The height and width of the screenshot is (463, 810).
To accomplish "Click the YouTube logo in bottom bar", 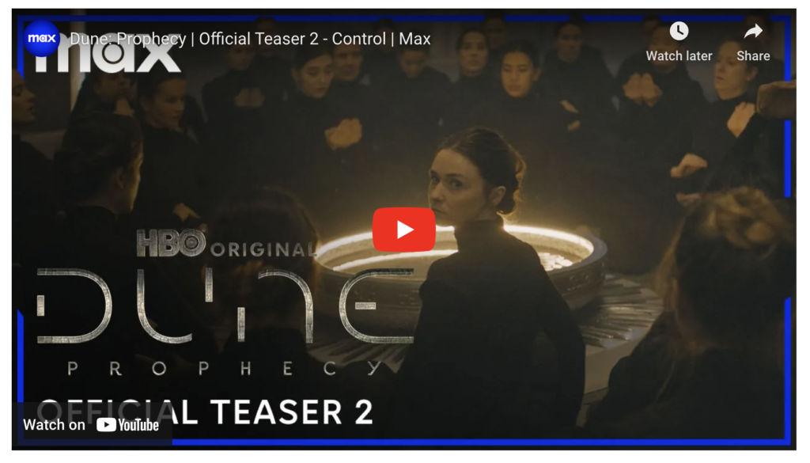I will pos(127,425).
